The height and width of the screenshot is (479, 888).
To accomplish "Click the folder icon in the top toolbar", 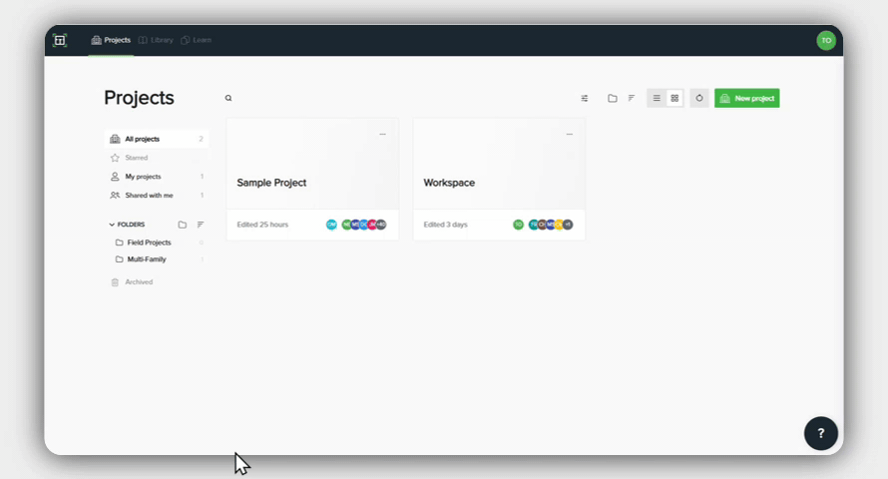I will 613,99.
